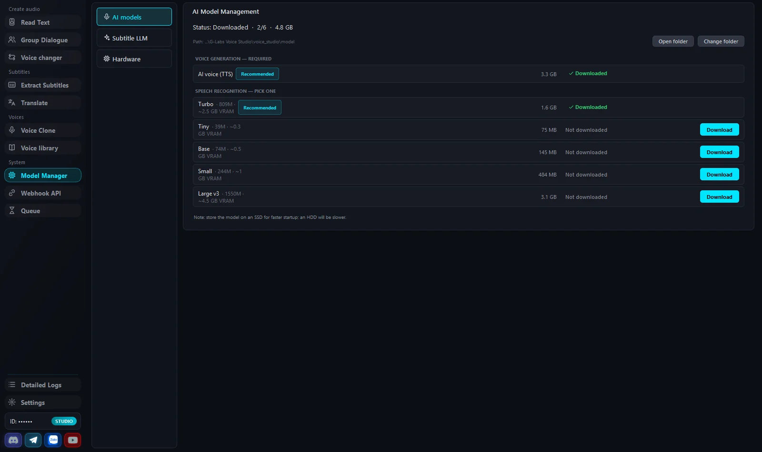Switch to the AI models tab

pos(134,17)
